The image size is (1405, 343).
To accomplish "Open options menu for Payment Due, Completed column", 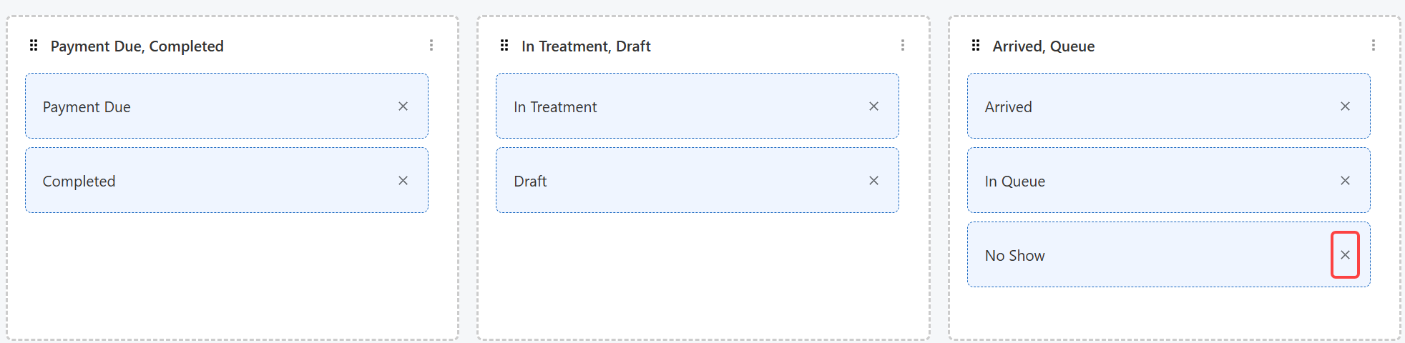I will click(431, 46).
